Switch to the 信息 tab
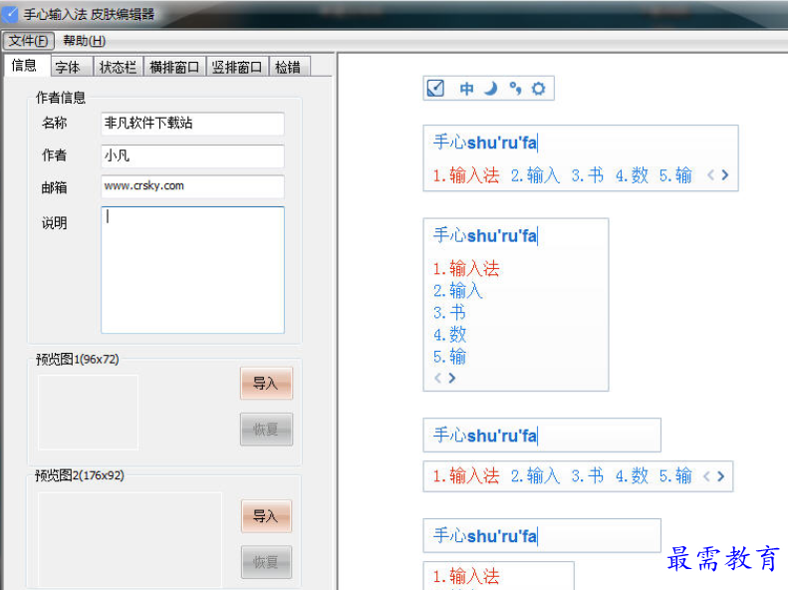788x590 pixels. 25,66
